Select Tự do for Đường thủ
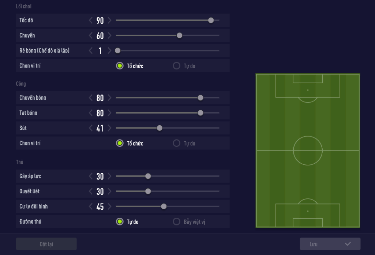Screen dimensions: 375x255 click(x=120, y=222)
